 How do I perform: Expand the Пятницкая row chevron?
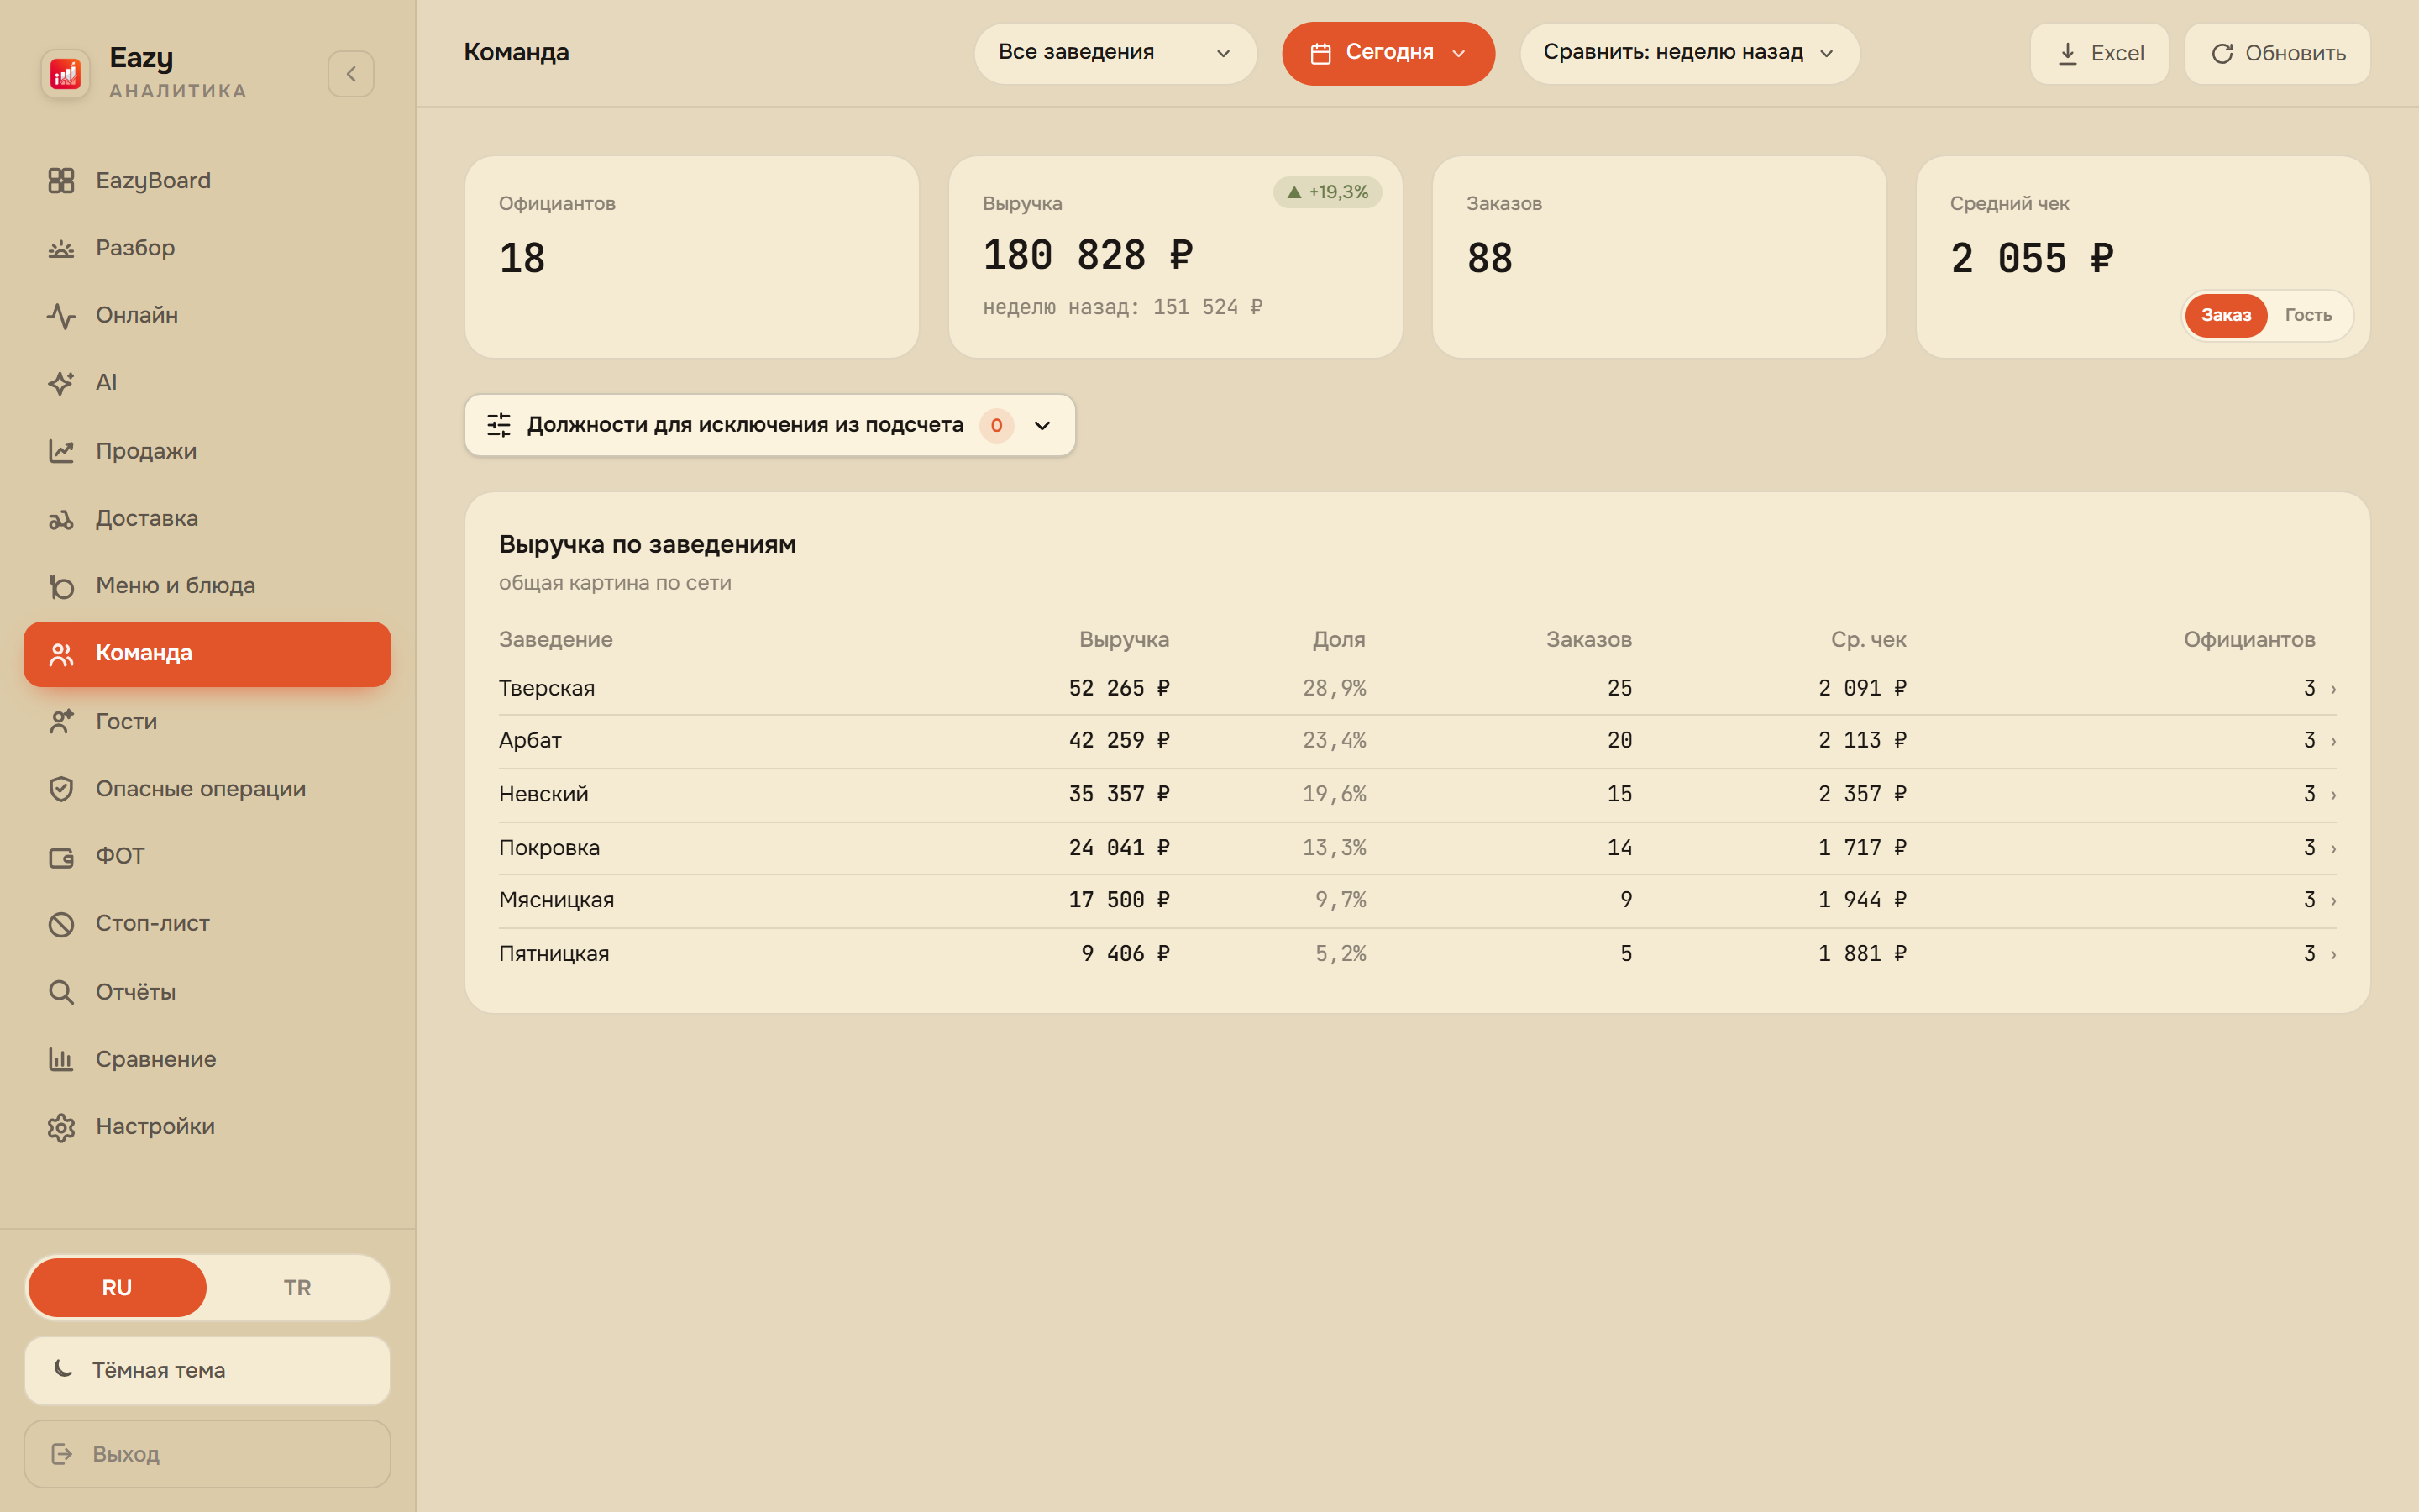tap(2334, 955)
